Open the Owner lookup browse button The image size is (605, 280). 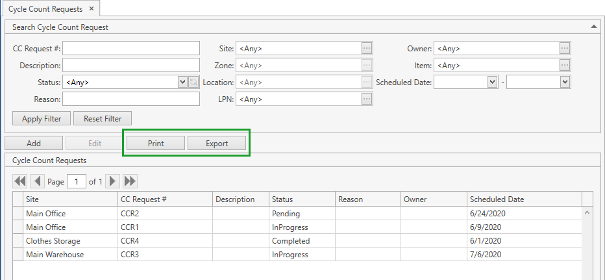[x=565, y=48]
